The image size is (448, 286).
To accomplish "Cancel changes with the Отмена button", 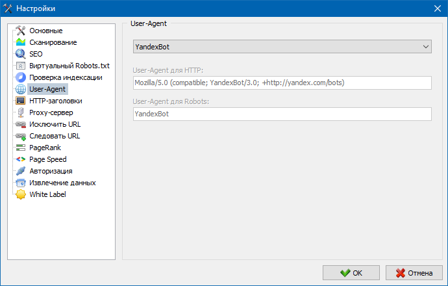I will 414,273.
